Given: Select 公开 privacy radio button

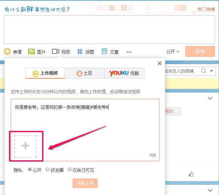Looking at the screenshot, I should tap(30, 170).
